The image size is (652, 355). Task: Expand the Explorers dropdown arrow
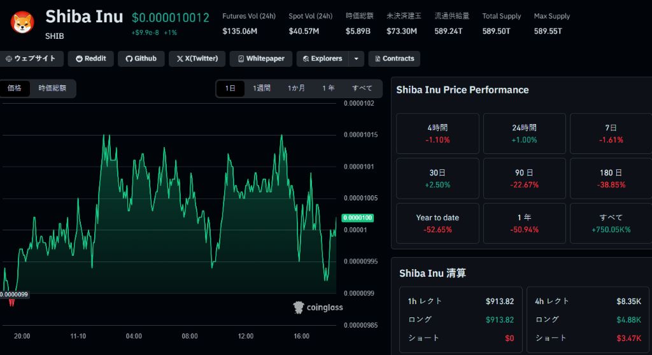(x=356, y=59)
